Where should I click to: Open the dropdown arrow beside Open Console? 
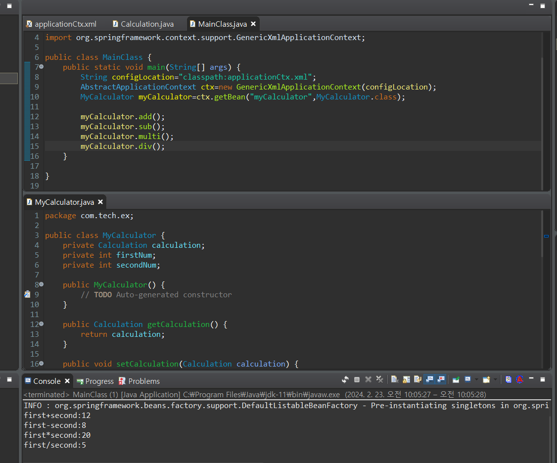click(x=495, y=379)
